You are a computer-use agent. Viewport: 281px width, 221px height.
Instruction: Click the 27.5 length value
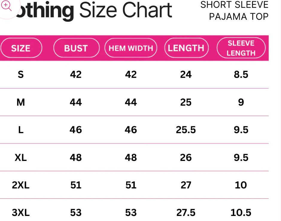tap(186, 213)
